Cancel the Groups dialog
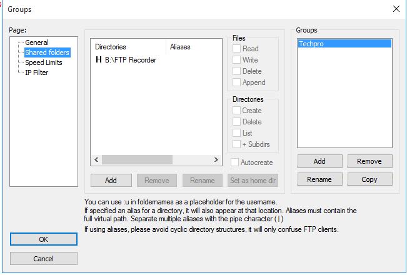The height and width of the screenshot is (275, 407). pyautogui.click(x=44, y=259)
